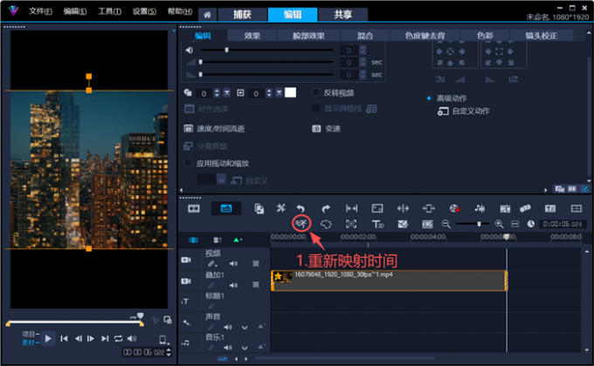Open the 音乐1 track volume triangle dropdown
This screenshot has width=594, height=366.
pyautogui.click(x=261, y=346)
